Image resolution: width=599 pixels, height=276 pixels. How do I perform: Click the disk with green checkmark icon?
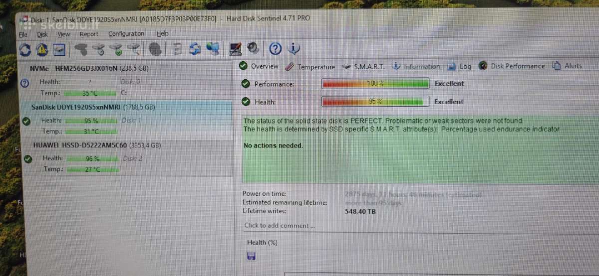pos(116,49)
